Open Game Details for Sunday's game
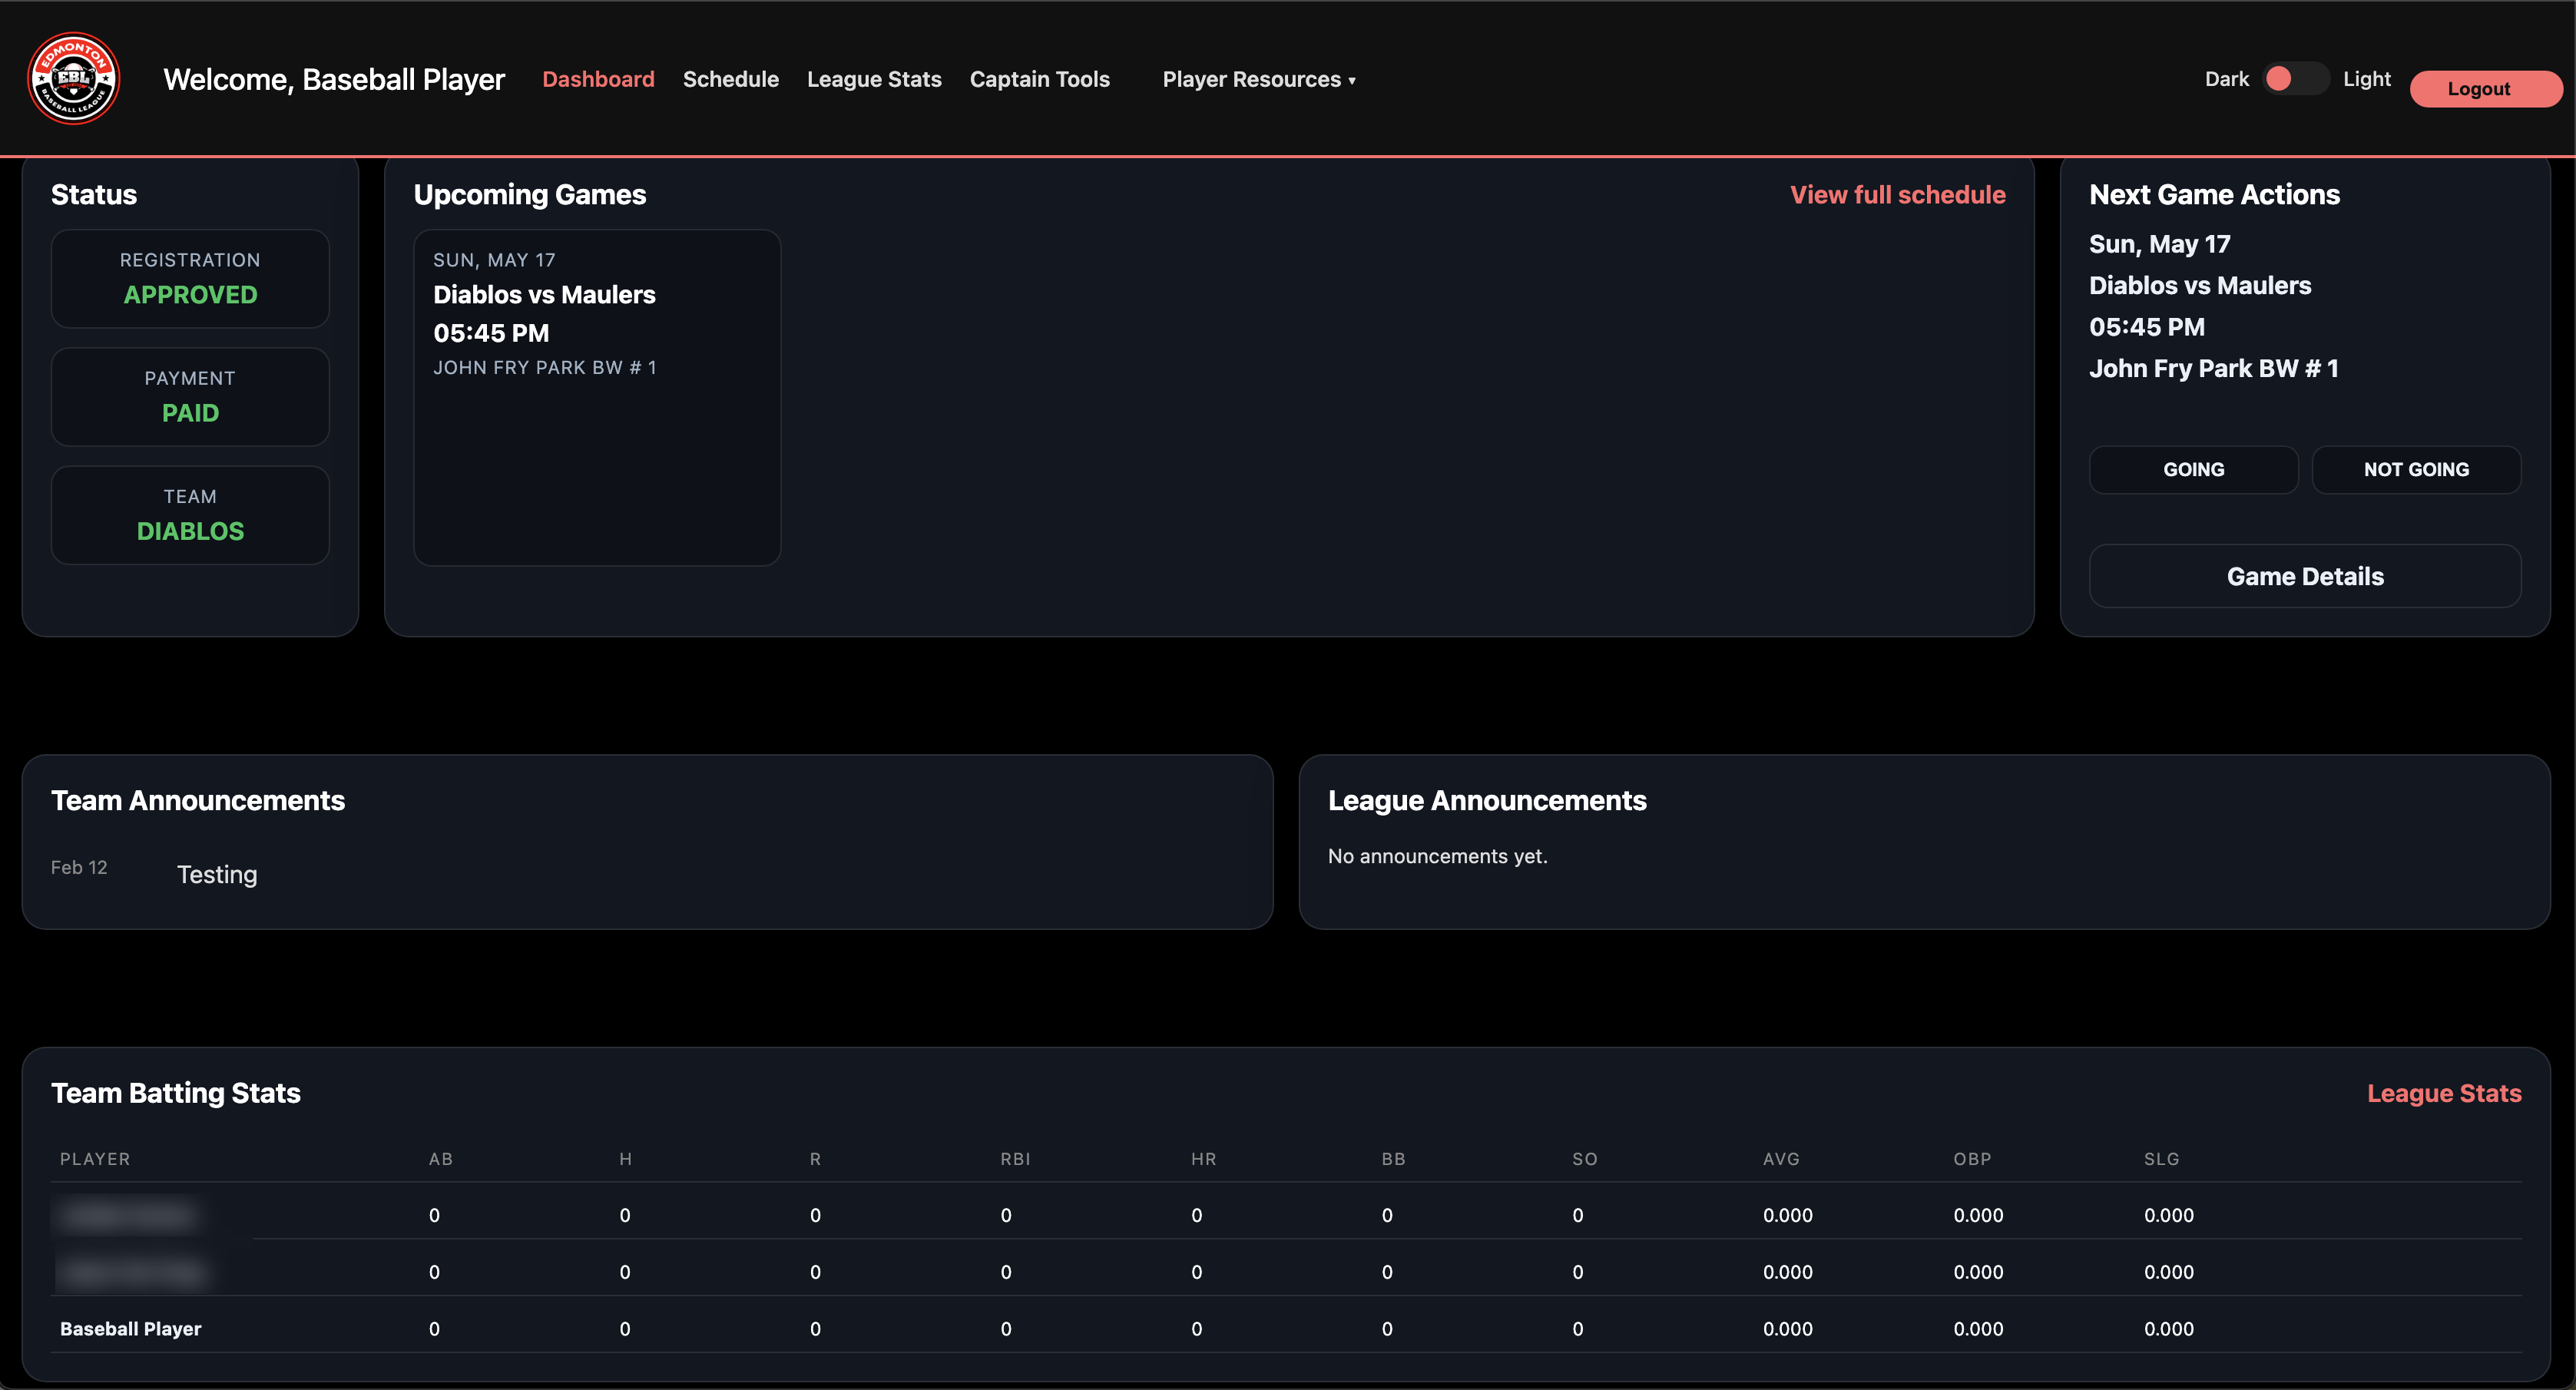2576x1390 pixels. click(2304, 576)
